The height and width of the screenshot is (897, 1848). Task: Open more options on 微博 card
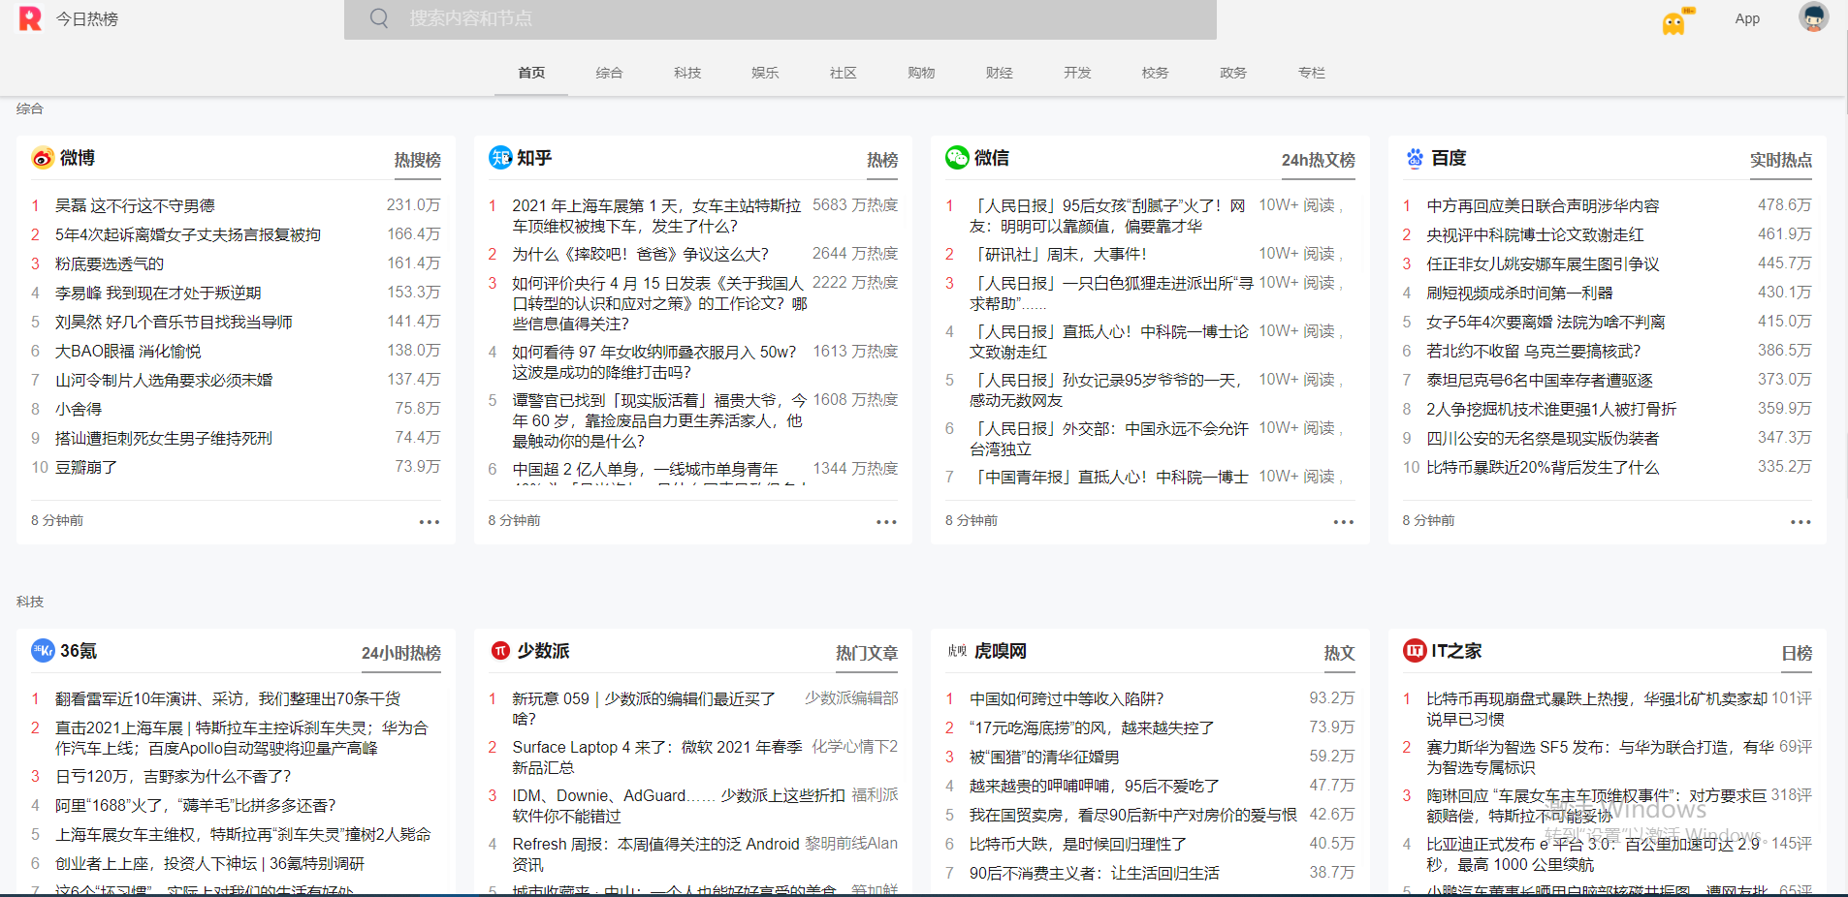pyautogui.click(x=430, y=522)
